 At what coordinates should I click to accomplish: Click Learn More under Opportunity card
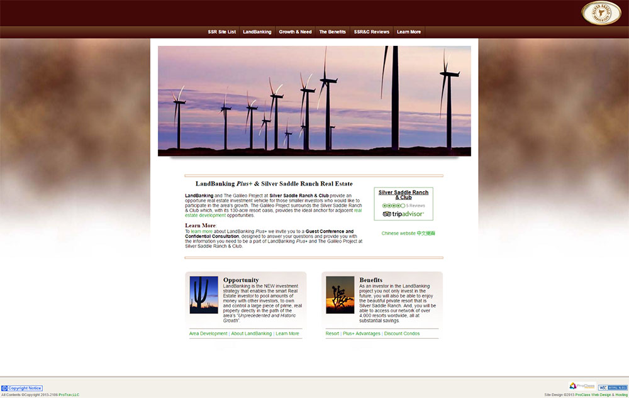[287, 333]
